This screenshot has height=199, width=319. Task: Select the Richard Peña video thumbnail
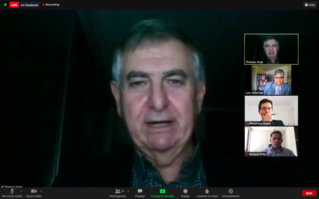[x=271, y=141]
